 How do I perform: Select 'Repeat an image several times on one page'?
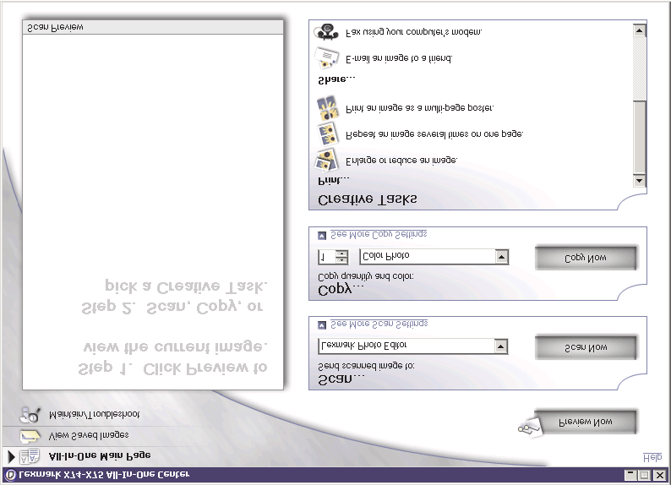[x=434, y=134]
